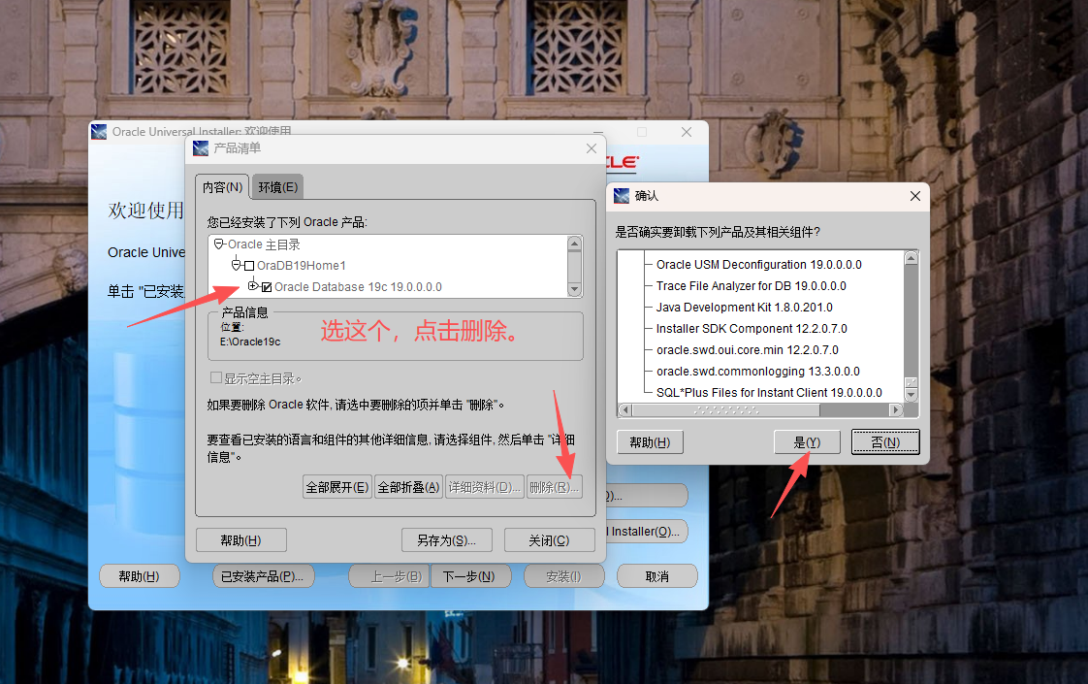Expand the Oracle Database 19c node
1088x684 pixels.
coord(253,286)
